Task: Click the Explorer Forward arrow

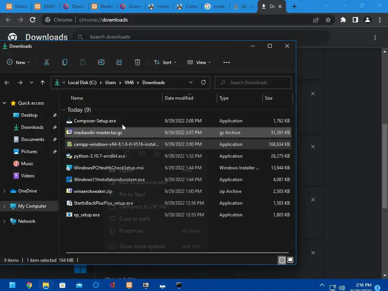Action: (x=20, y=83)
